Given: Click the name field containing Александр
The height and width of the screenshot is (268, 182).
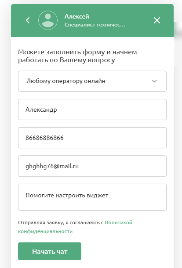Looking at the screenshot, I should coord(92,109).
